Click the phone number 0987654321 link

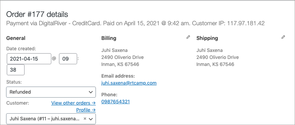tap(116, 102)
